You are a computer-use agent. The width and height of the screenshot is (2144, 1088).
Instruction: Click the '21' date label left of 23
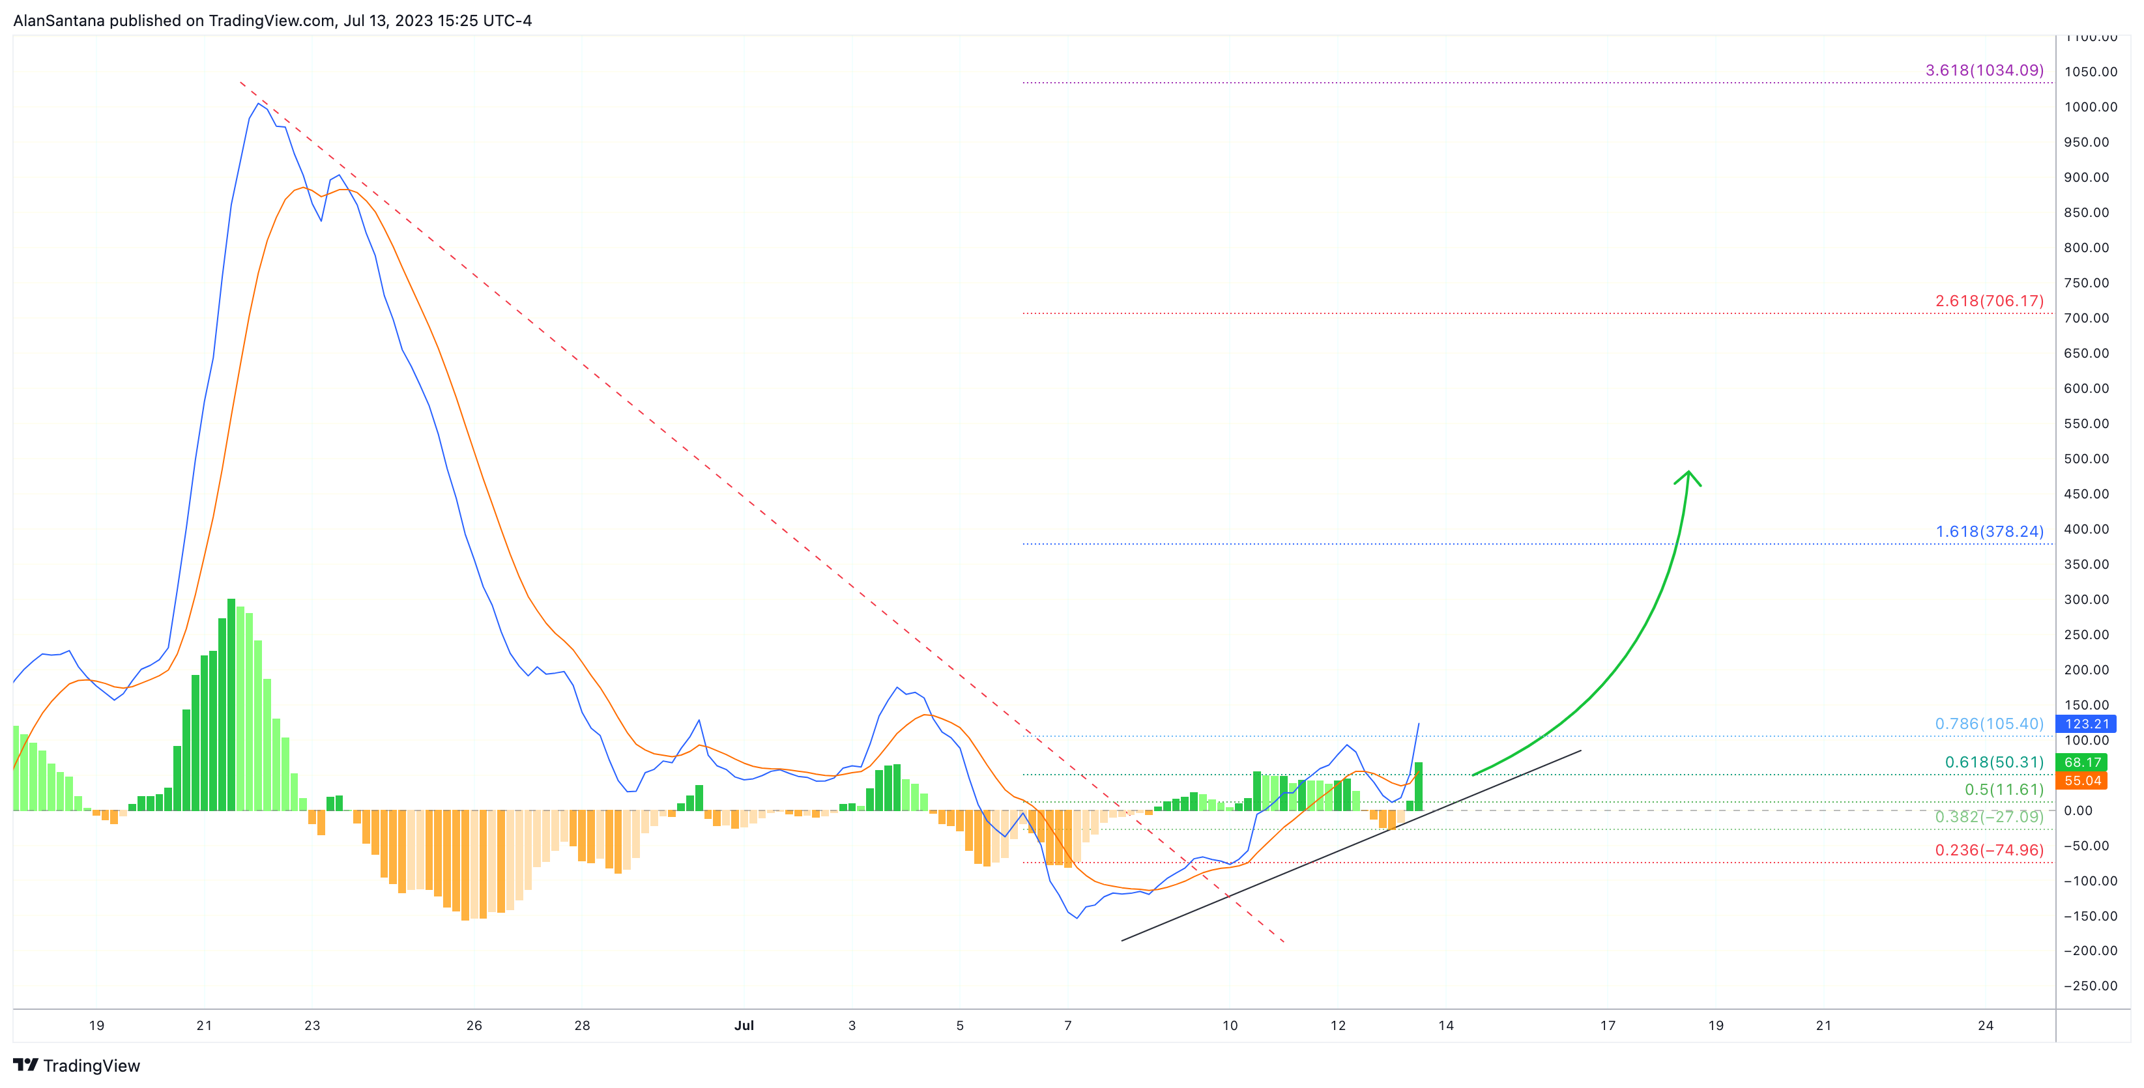204,1025
